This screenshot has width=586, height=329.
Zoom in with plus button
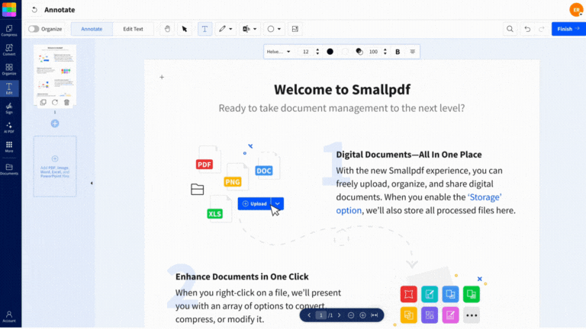362,315
